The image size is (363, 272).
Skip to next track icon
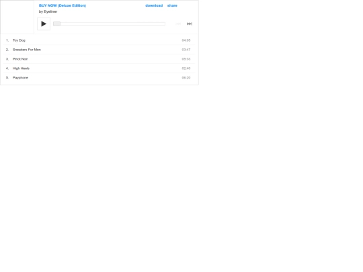coord(190,24)
